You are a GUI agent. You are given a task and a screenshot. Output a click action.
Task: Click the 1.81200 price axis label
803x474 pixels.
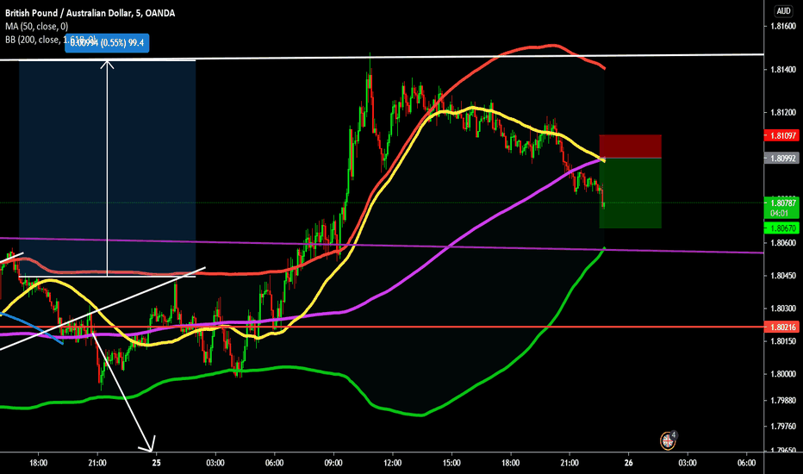[783, 113]
